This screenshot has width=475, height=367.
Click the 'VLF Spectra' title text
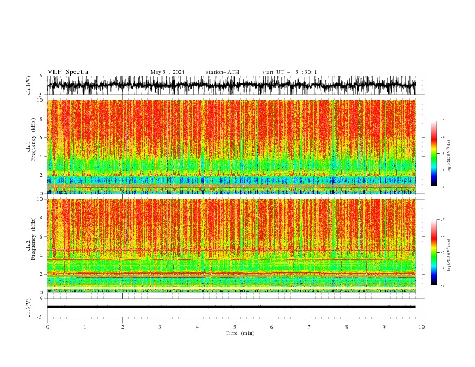click(x=68, y=72)
